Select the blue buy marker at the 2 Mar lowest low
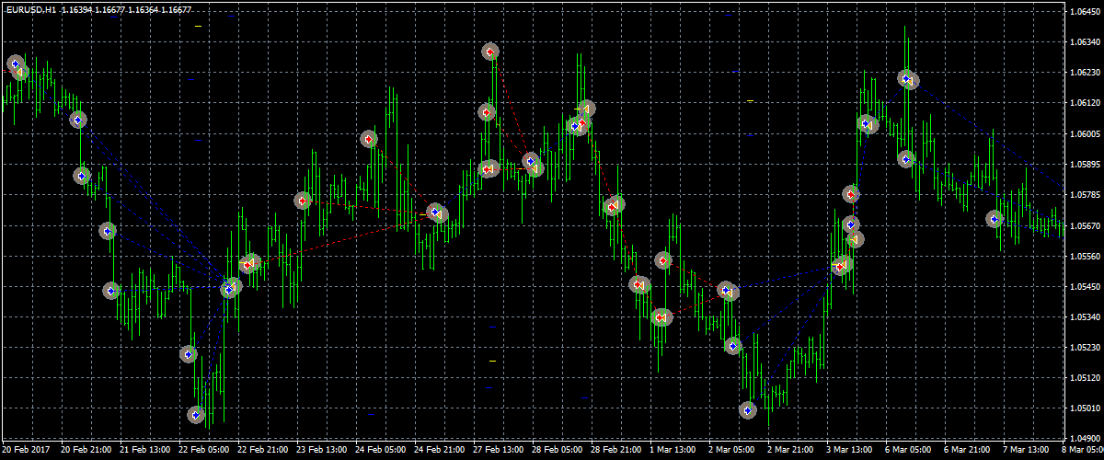The image size is (1104, 460). (748, 410)
